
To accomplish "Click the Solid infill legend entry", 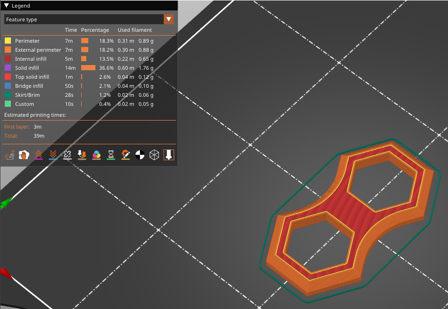I will pos(27,68).
